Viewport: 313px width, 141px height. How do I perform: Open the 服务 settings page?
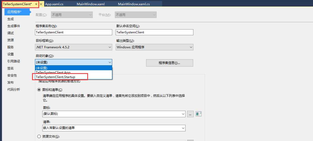tap(11, 47)
